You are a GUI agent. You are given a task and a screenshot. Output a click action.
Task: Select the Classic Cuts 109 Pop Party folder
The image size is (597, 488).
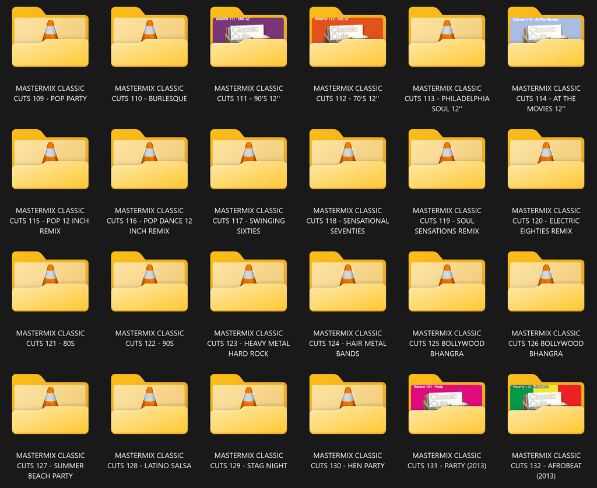tap(50, 37)
